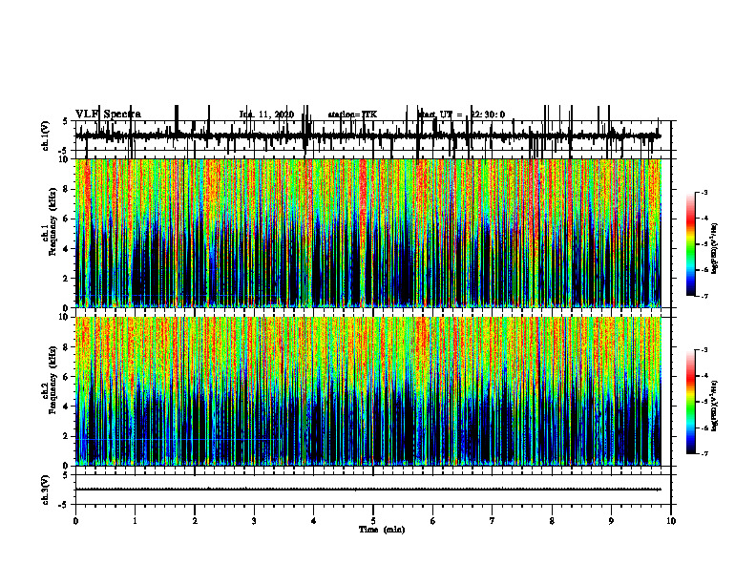Viewport: 756px width, 584px height.
Task: Select the 'start UT = 22:30: 0' text
Action: tap(461, 115)
